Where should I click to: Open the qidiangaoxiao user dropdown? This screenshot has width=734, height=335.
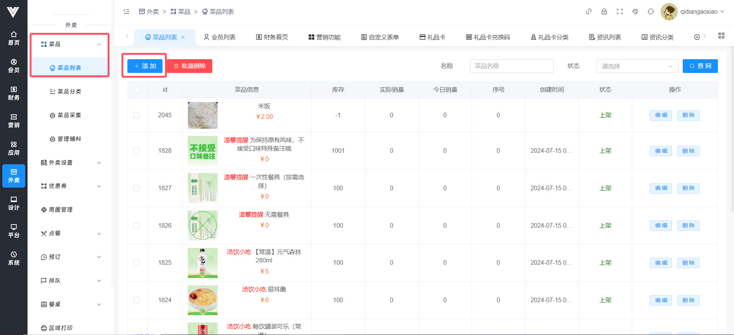pyautogui.click(x=693, y=11)
